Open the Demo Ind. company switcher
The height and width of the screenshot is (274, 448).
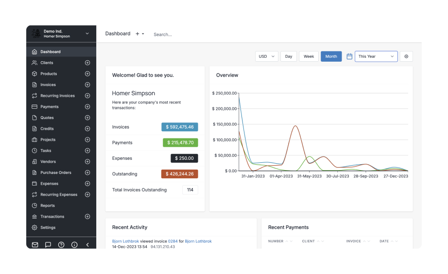(x=61, y=34)
